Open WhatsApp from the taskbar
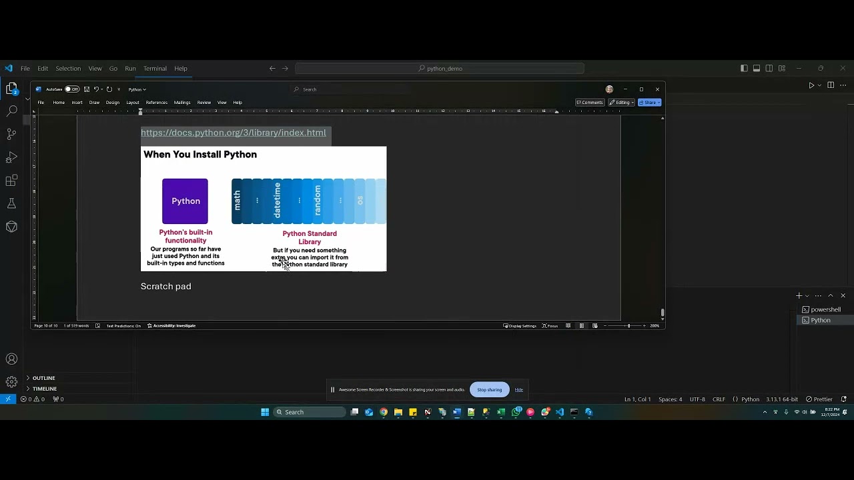 pos(516,412)
